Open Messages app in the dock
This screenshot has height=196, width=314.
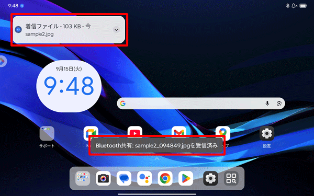[124, 178]
